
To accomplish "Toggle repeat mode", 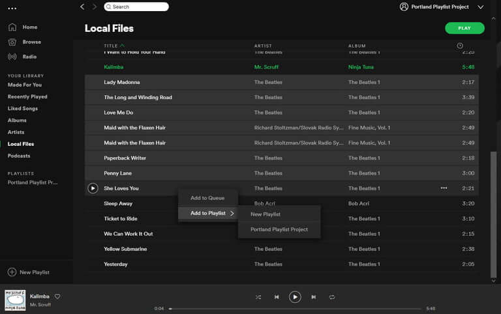I will click(x=332, y=297).
